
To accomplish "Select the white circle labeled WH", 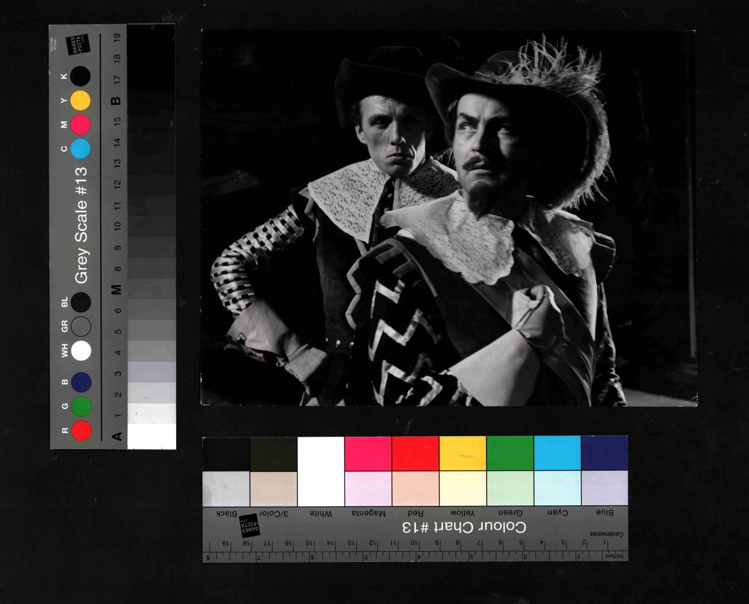I will point(81,350).
